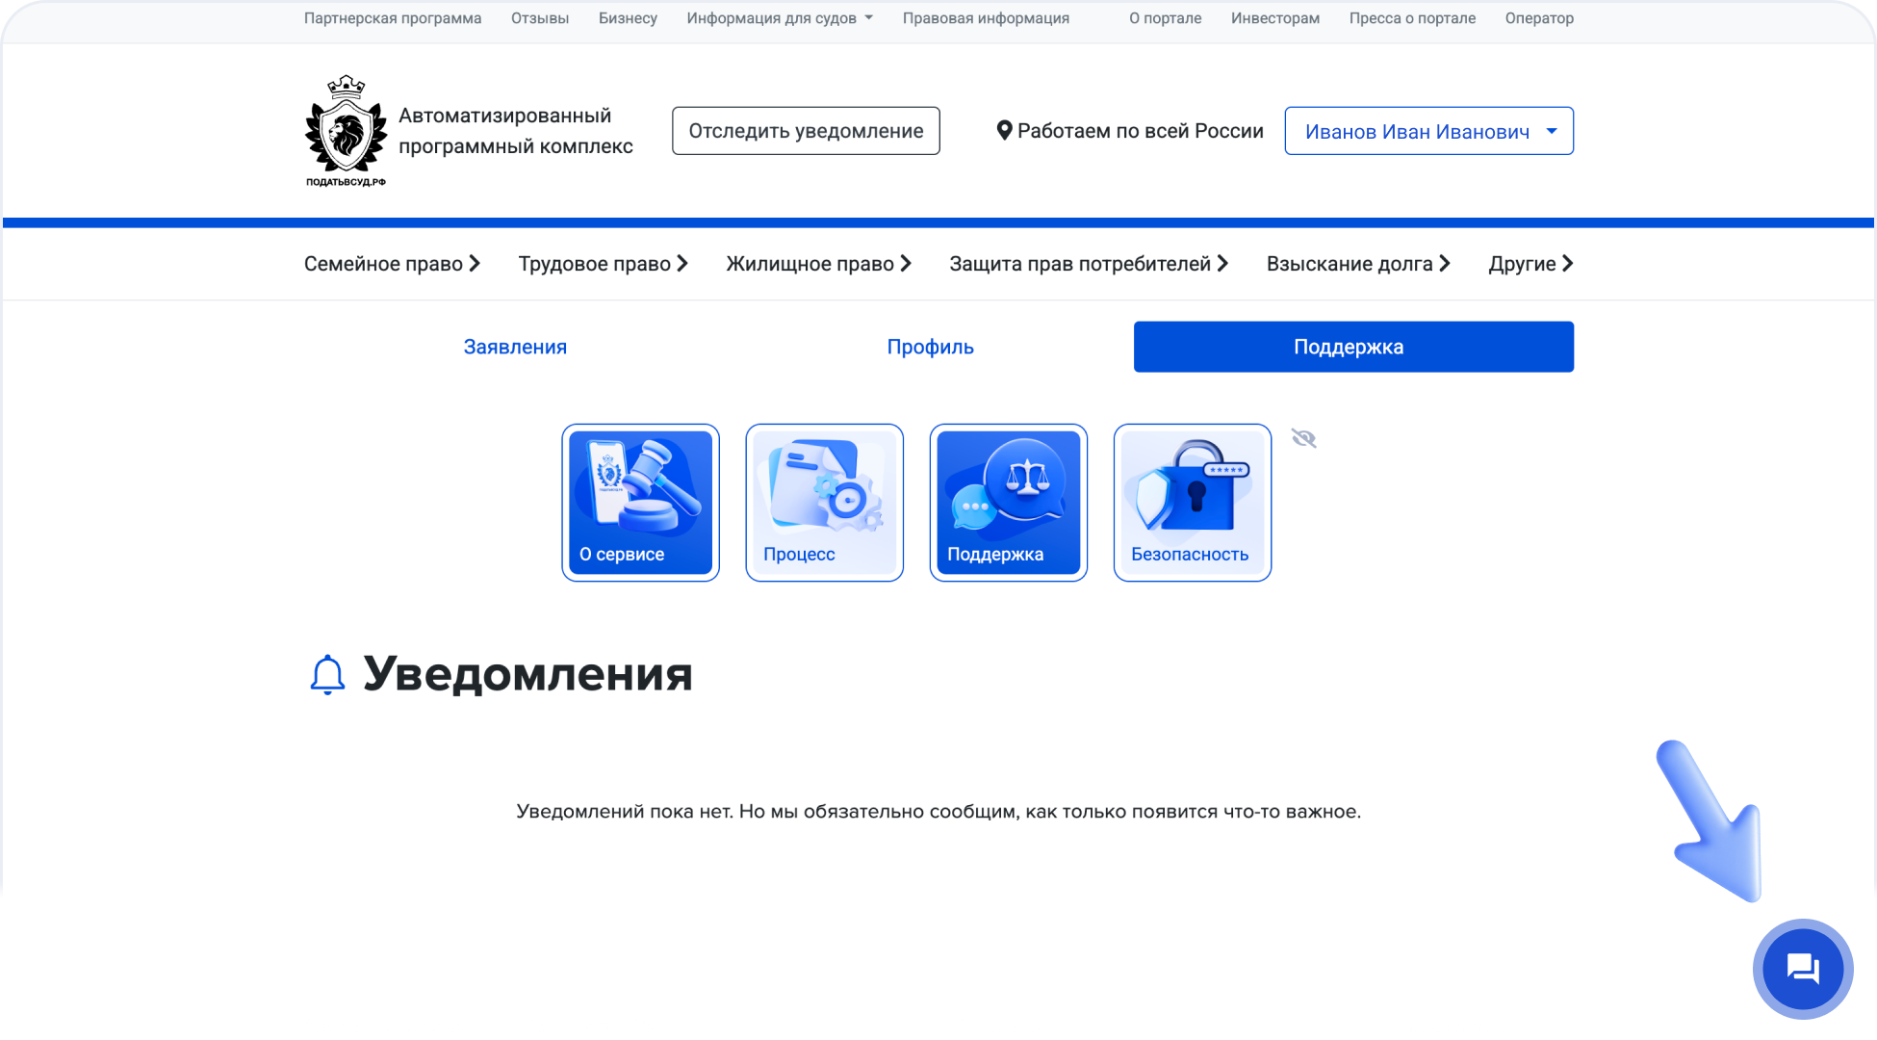The height and width of the screenshot is (1040, 1877).
Task: Open the chat support bubble icon
Action: [x=1802, y=969]
